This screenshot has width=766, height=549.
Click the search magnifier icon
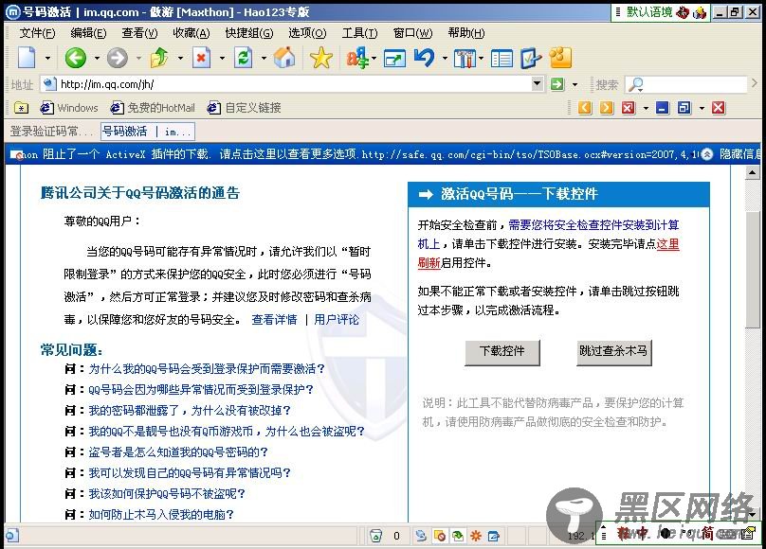point(635,84)
